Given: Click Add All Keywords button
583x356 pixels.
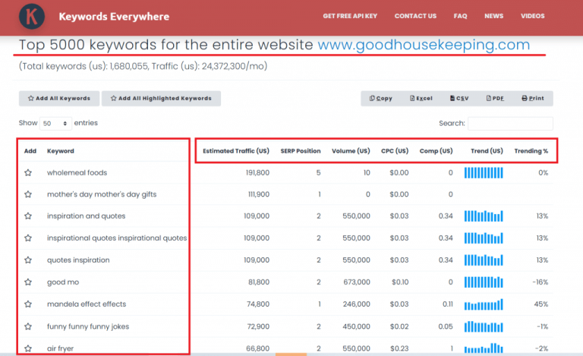Looking at the screenshot, I should coord(59,99).
